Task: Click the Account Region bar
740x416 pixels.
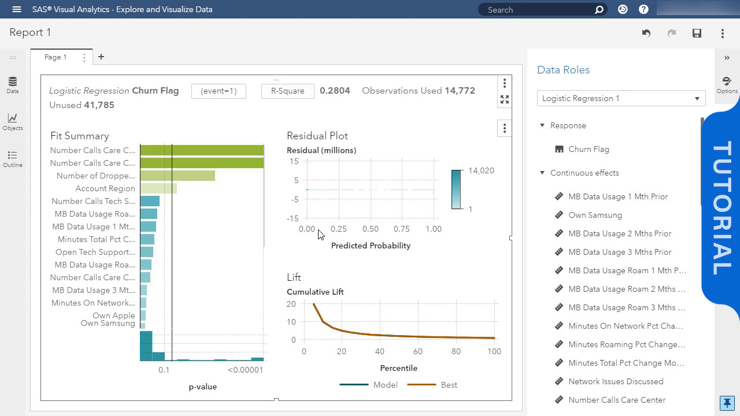Action: coord(158,188)
